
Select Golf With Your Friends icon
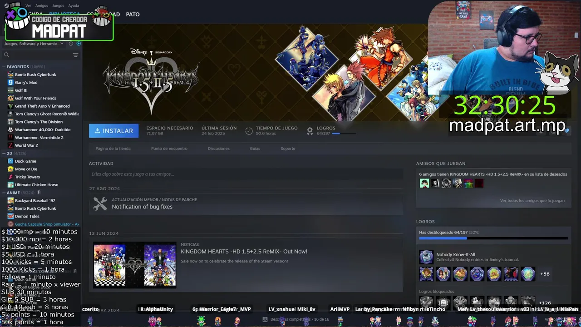pyautogui.click(x=10, y=98)
